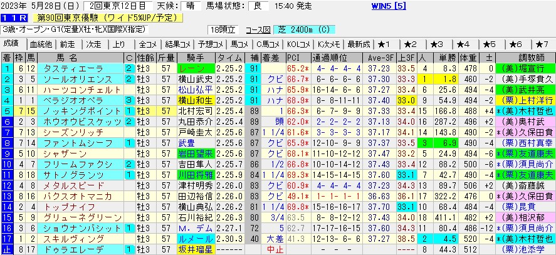Switch to the 血統他 tab
Image resolution: width=556 pixels, height=255 pixels.
41,44
